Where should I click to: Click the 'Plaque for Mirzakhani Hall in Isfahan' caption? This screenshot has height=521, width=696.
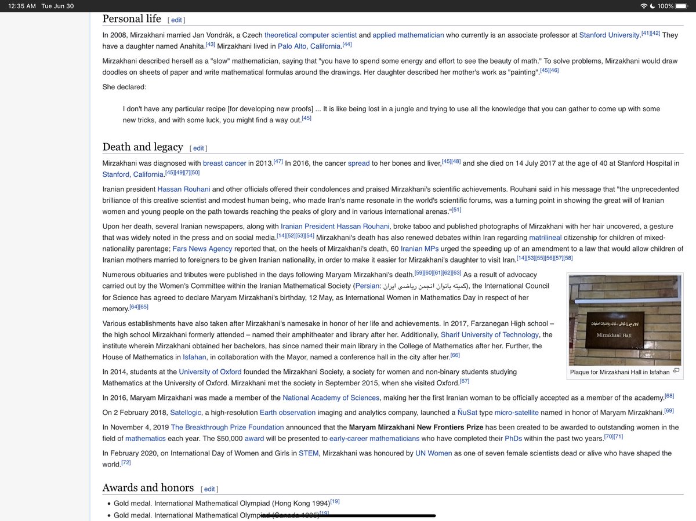(619, 372)
